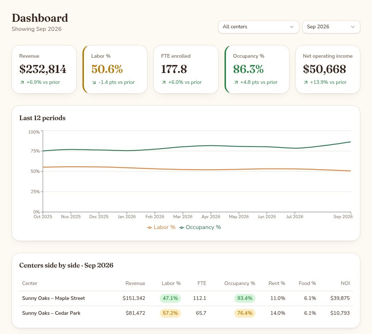Click the Rent % column header
The image size is (372, 334).
click(x=276, y=283)
